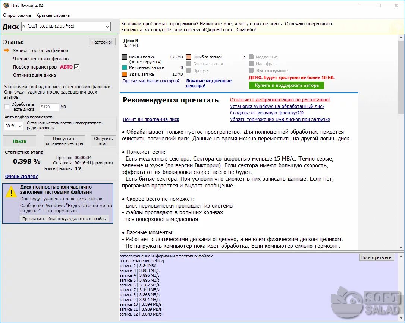Open the 'Краткая справка' menu

[53, 15]
